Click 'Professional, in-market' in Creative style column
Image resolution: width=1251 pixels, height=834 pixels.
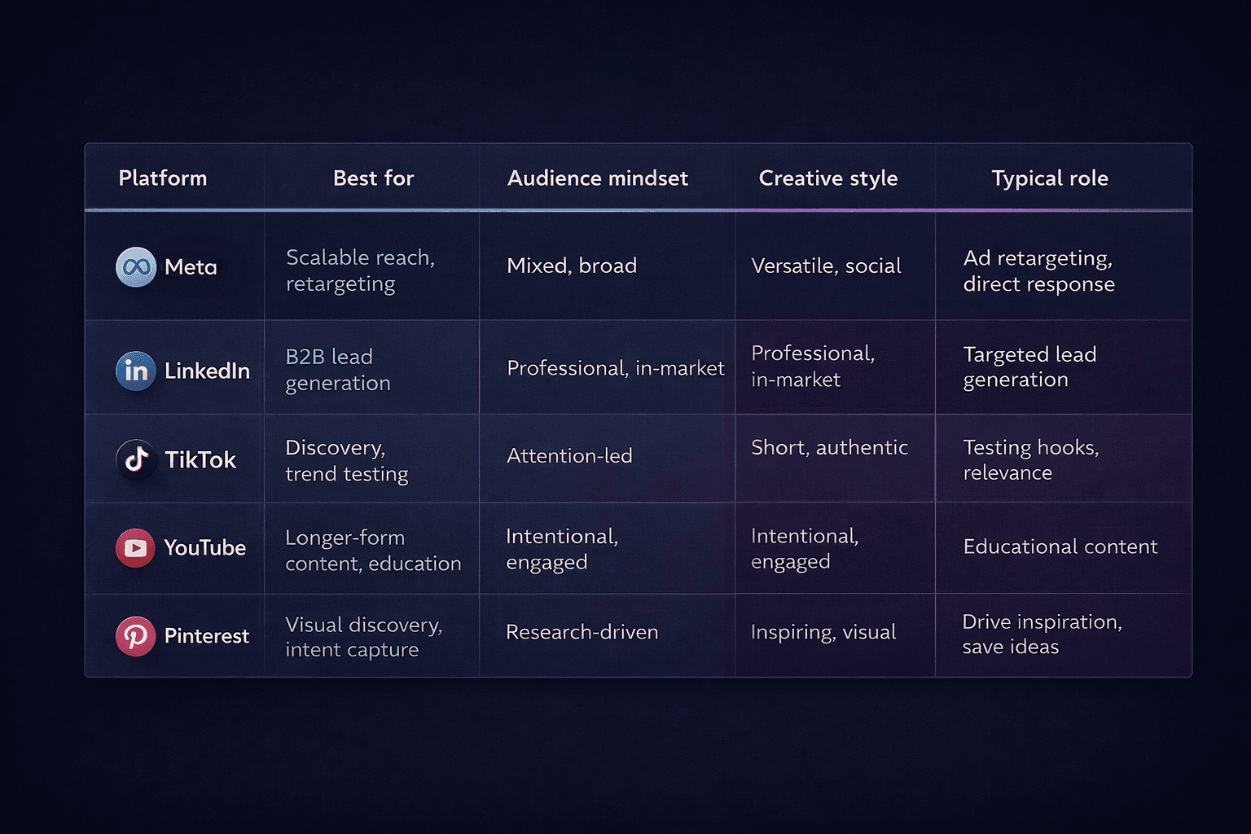[x=813, y=367]
